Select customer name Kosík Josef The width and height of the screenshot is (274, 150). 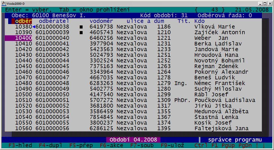[x=213, y=123]
